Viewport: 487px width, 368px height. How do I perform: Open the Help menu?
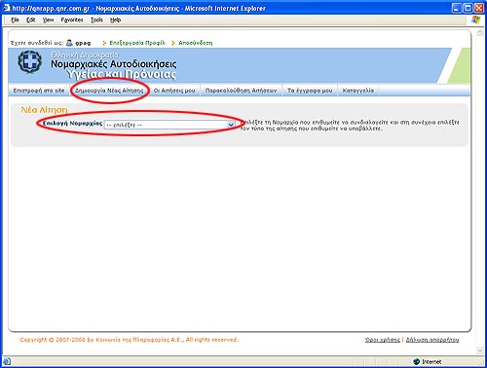tap(115, 20)
